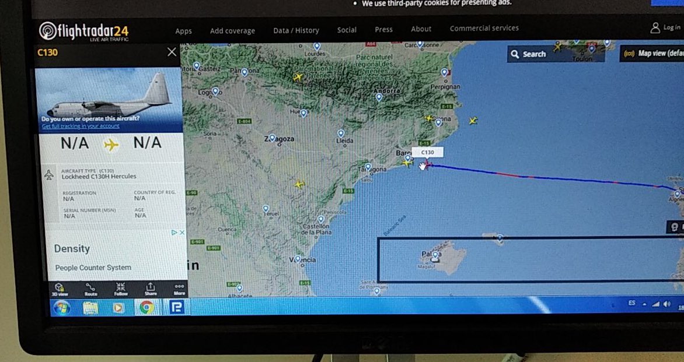
Task: Click the yellow plane near Girona
Action: [429, 118]
